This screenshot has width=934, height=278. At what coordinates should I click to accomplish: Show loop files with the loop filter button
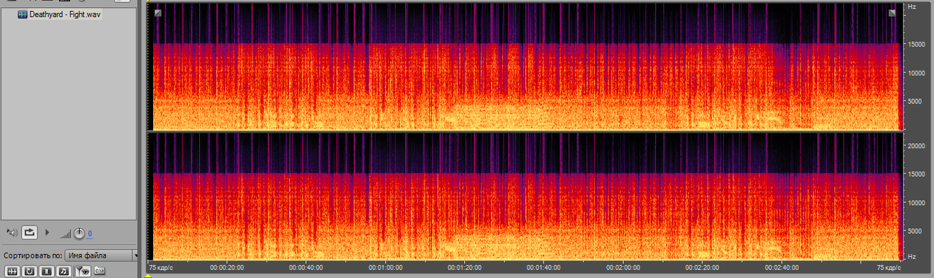point(29,271)
